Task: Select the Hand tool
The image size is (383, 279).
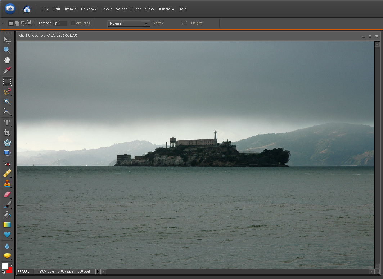Action: pos(7,60)
